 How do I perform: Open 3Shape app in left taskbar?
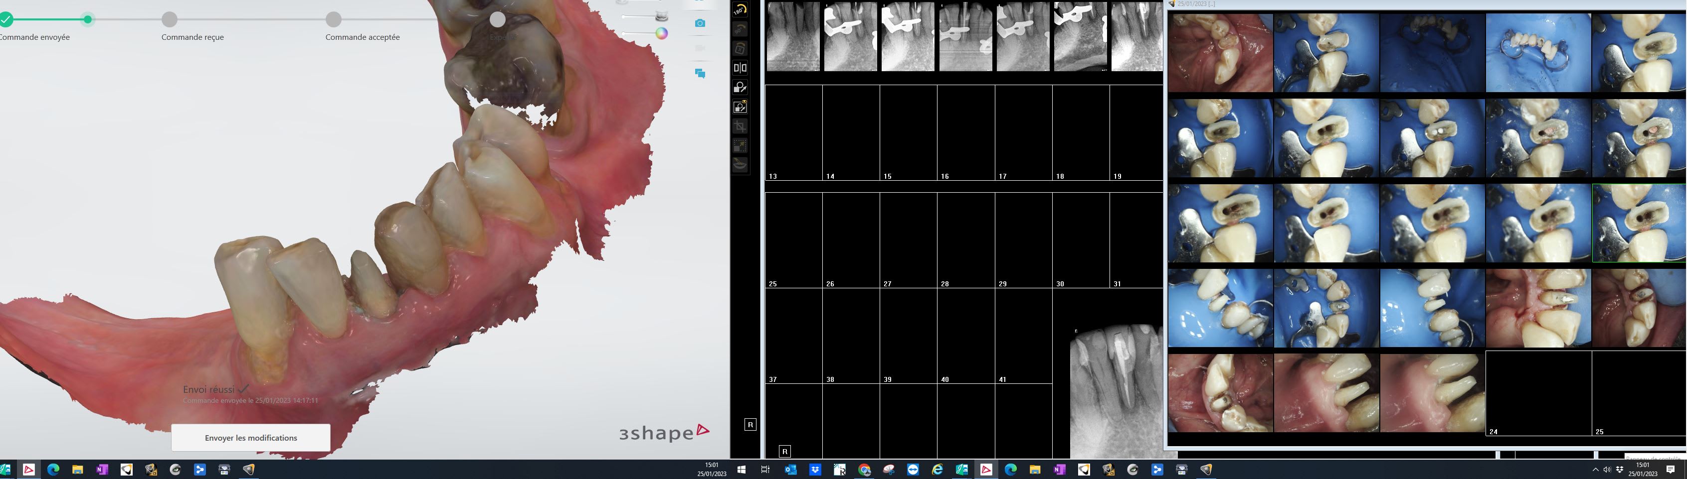[x=29, y=469]
